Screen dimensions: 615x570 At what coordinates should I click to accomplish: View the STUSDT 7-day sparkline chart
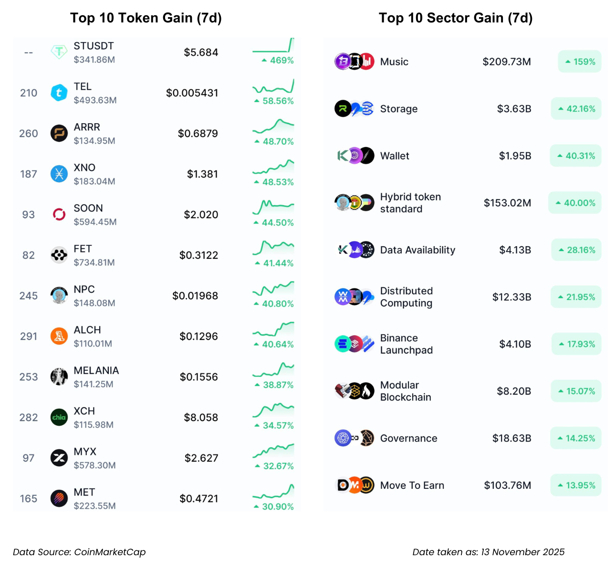point(273,45)
